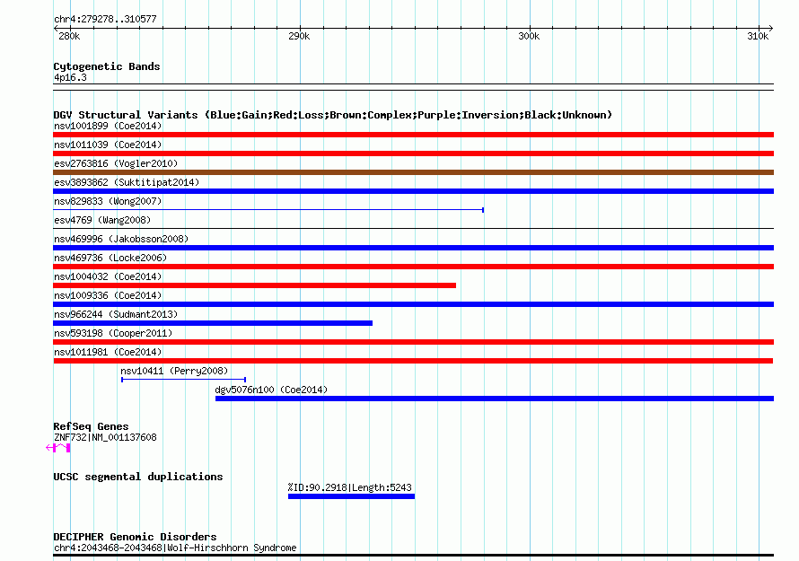799x561 pixels.
Task: Click the ZNF732 gene glyph in magenta
Action: 58,448
